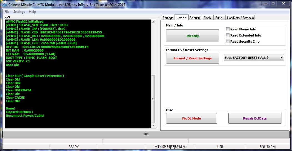Click the FLASH_VEN 0x88 log line
The height and width of the screenshot is (151, 292).
pyautogui.click(x=36, y=25)
